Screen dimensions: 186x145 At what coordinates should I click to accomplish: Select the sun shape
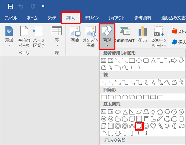[x=167, y=126]
